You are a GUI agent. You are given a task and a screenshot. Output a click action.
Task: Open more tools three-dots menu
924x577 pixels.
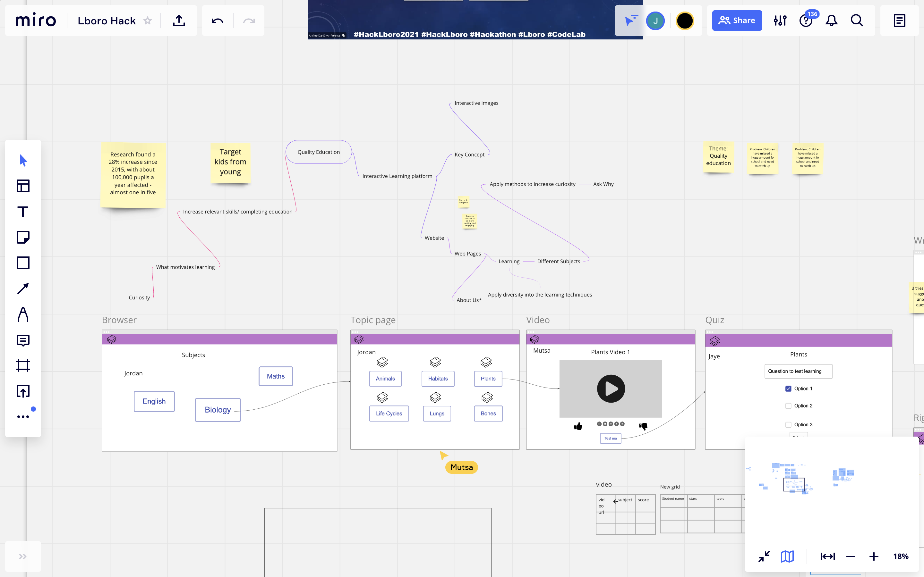coord(23,417)
